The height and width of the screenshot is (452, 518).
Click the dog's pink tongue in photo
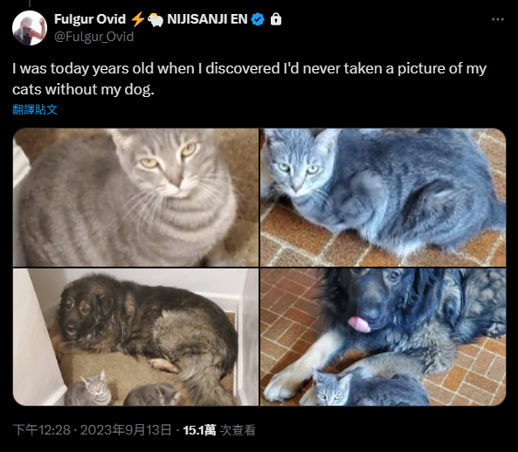pos(359,324)
